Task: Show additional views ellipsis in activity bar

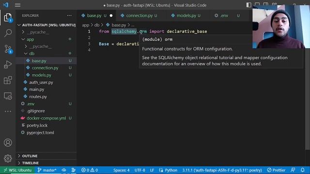Action: tap(8, 111)
